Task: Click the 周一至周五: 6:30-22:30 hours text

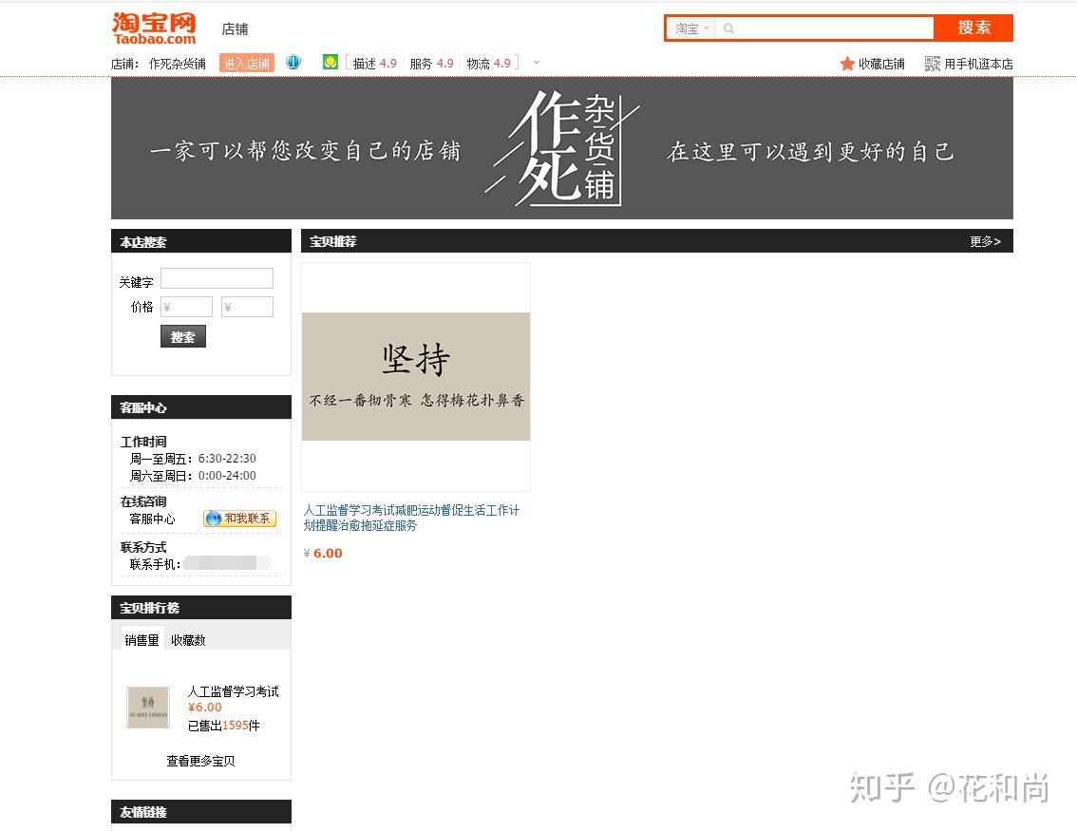Action: click(x=193, y=458)
